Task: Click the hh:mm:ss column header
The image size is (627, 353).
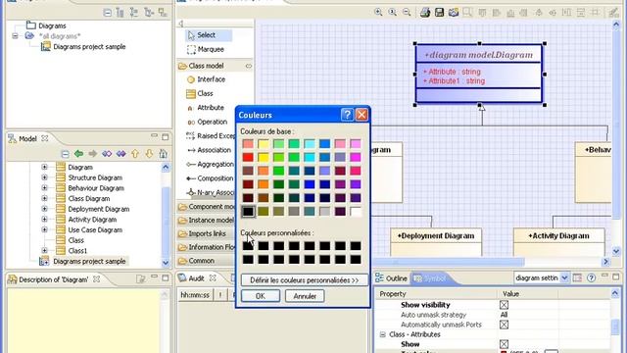Action: 195,295
